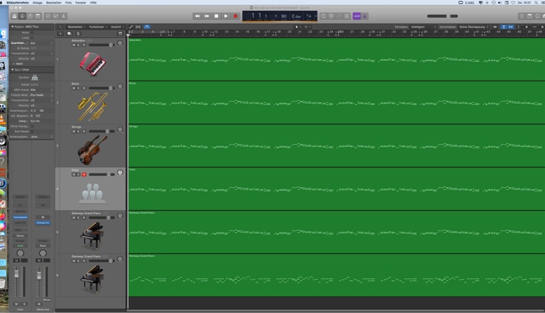The height and width of the screenshot is (313, 545).
Task: Collapse the Region MIDI Thru disclosure triangle
Action: point(12,26)
